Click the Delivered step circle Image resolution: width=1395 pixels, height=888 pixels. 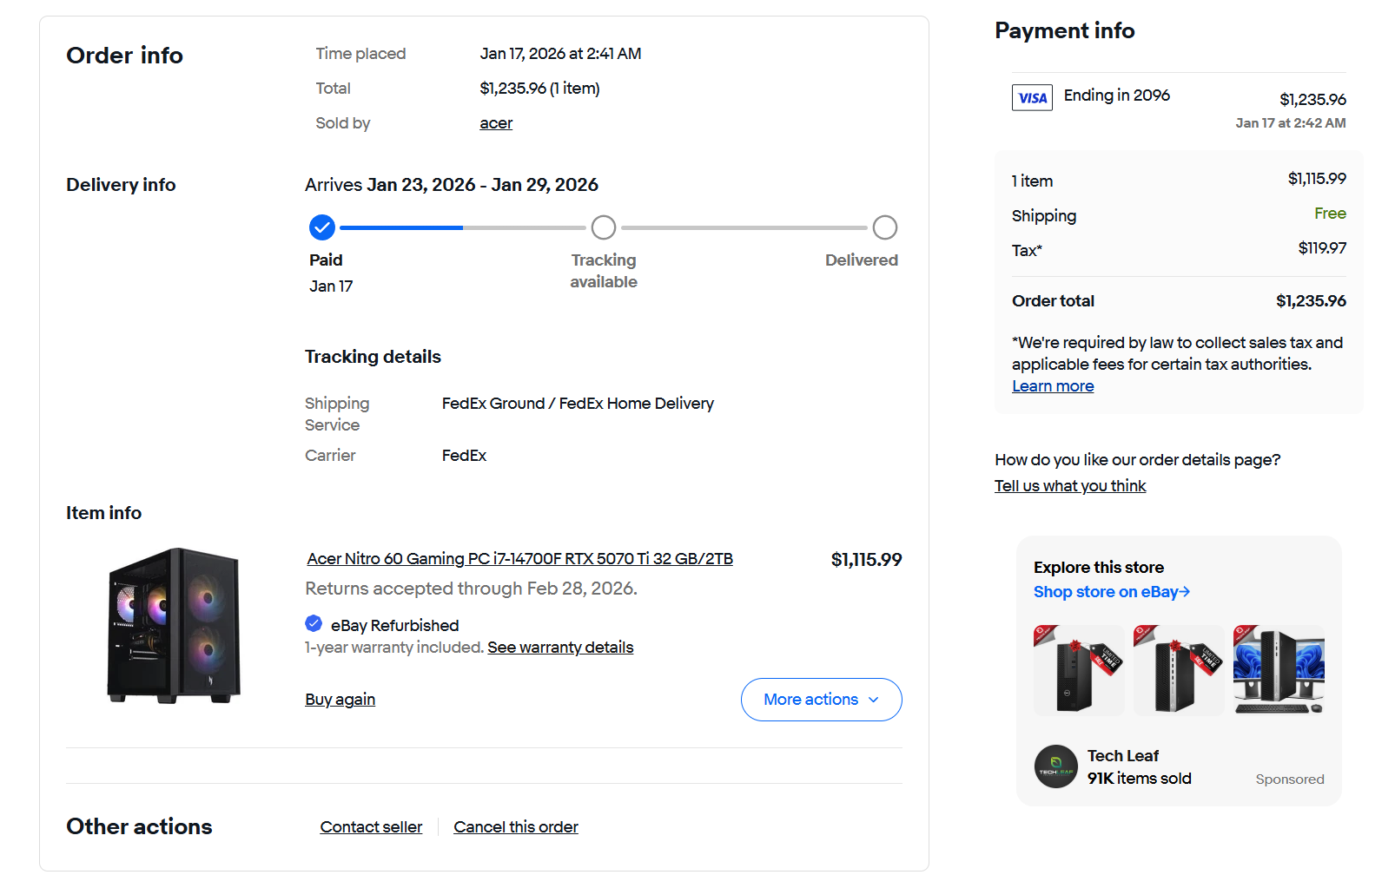tap(884, 227)
